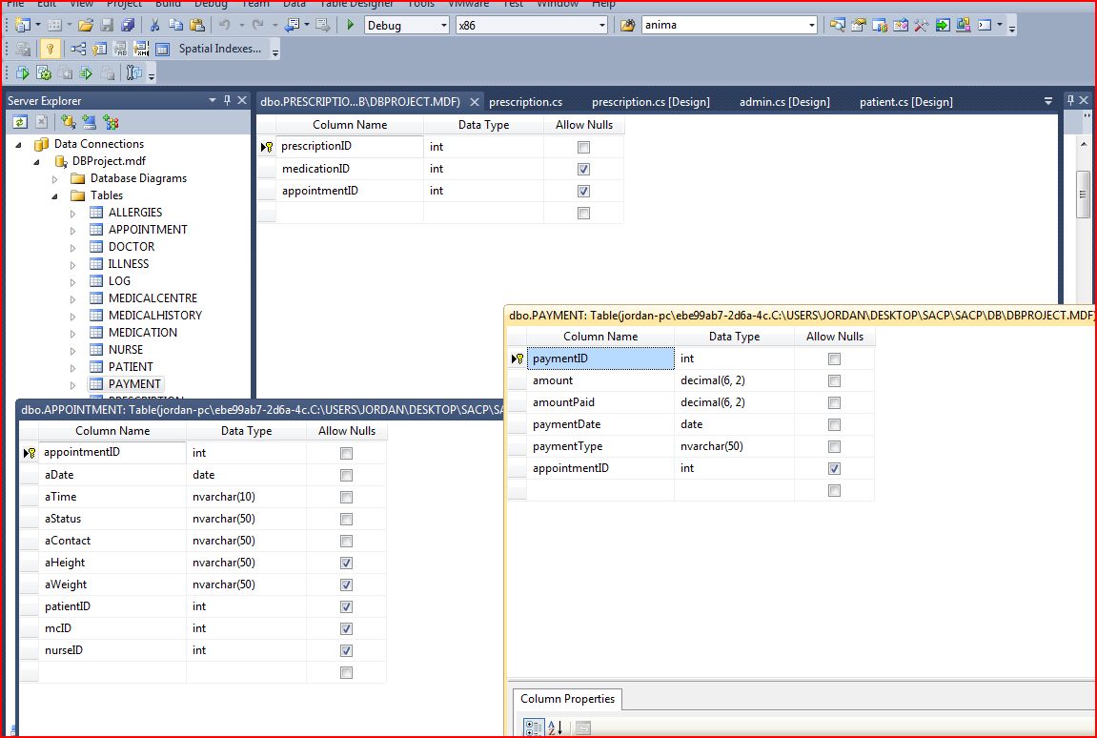The width and height of the screenshot is (1097, 738).
Task: Open the Toolbox icon in main toolbar
Action: [x=921, y=26]
